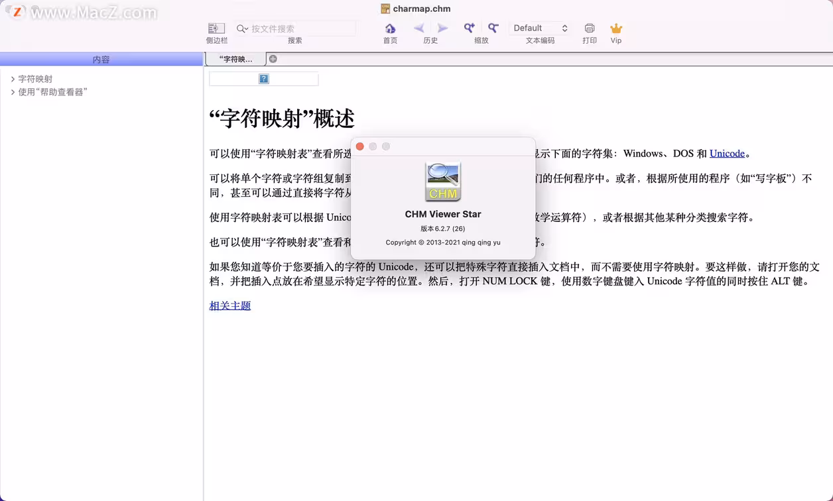
Task: Click the 版本 6.2.7 (26) version text
Action: (443, 229)
